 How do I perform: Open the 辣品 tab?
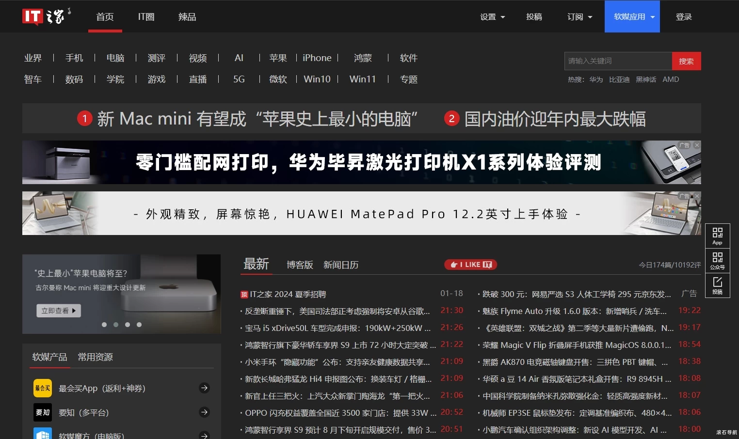tap(187, 16)
